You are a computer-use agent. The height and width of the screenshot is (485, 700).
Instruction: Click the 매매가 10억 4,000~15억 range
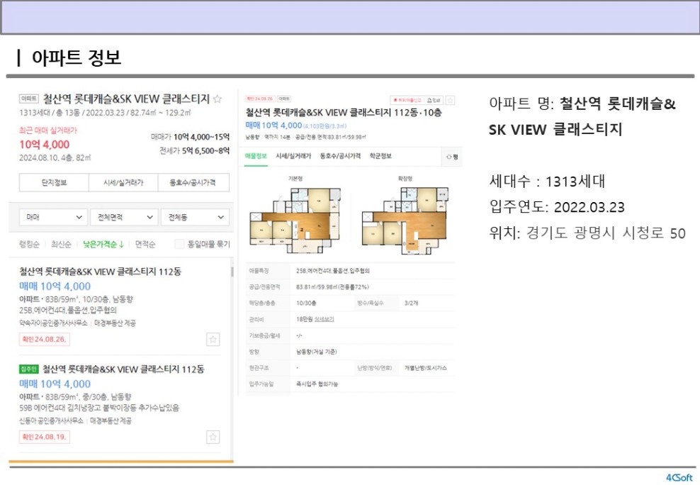[x=190, y=137]
